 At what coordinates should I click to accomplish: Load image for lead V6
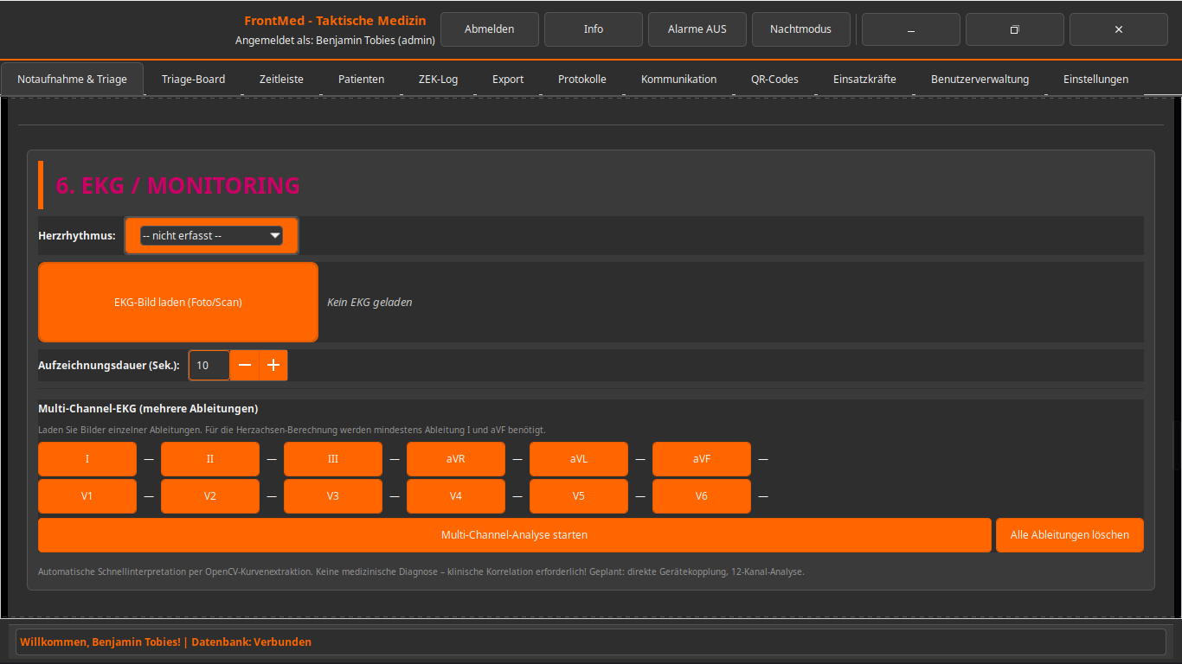click(x=702, y=496)
